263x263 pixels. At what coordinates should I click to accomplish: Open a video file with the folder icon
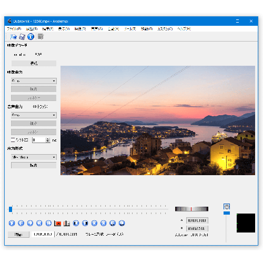[x=13, y=37]
